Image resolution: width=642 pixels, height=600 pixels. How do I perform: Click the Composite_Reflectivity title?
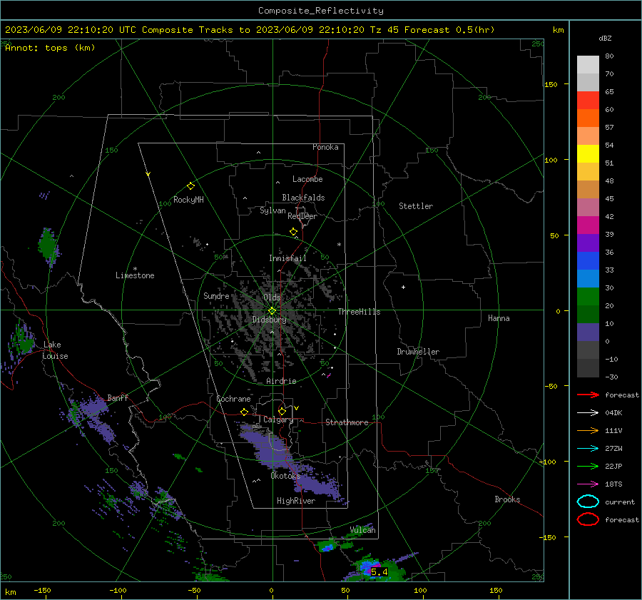tap(320, 11)
